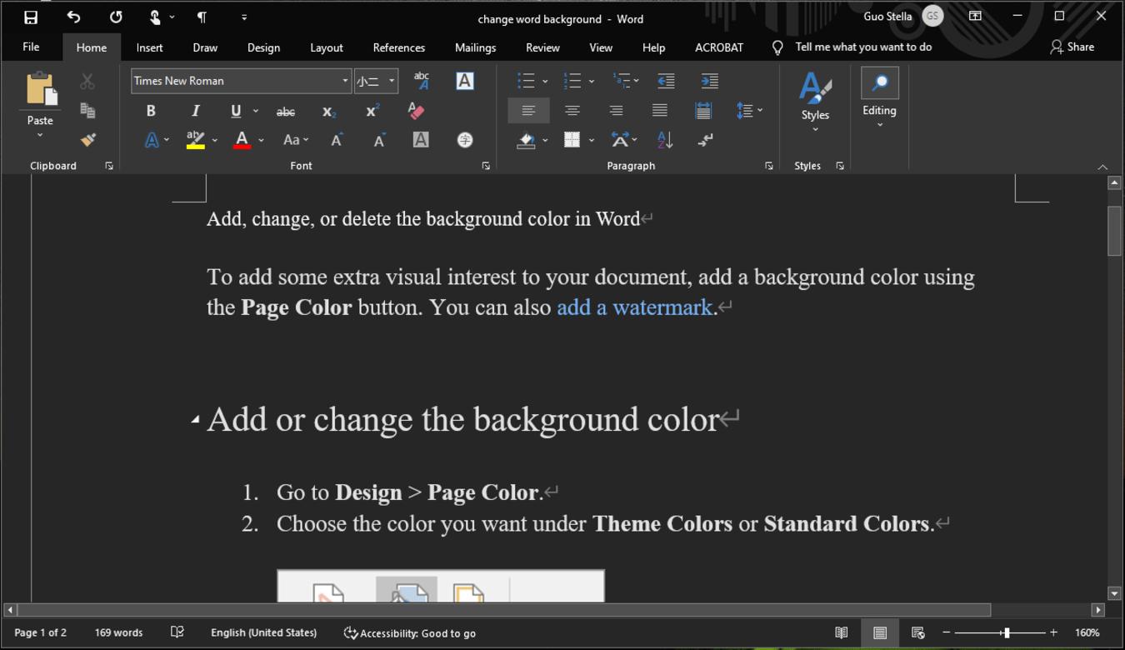Open the ACROBAT tab
1125x650 pixels.
click(x=719, y=47)
